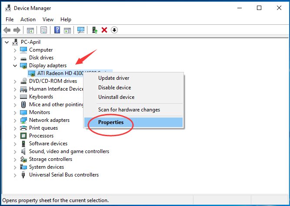
Task: Choose Uninstall device from the context menu
Action: click(116, 97)
